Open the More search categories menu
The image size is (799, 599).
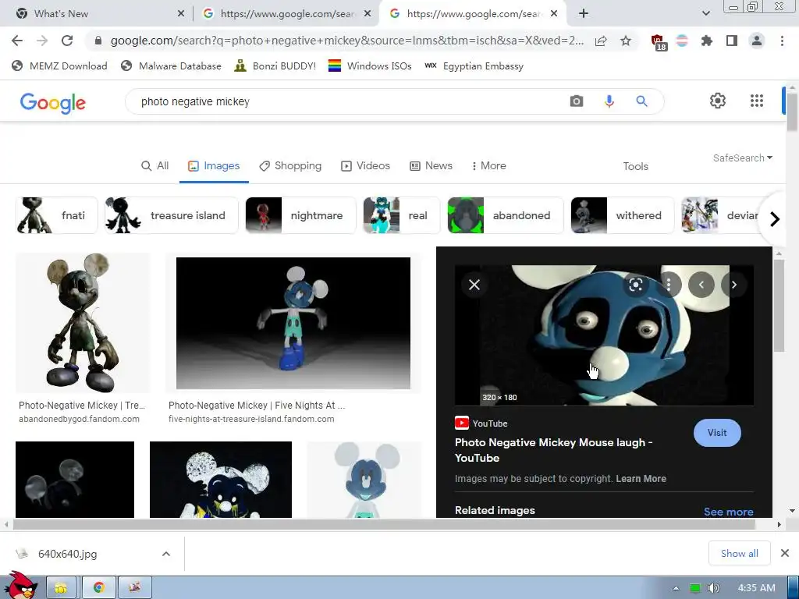pos(488,165)
